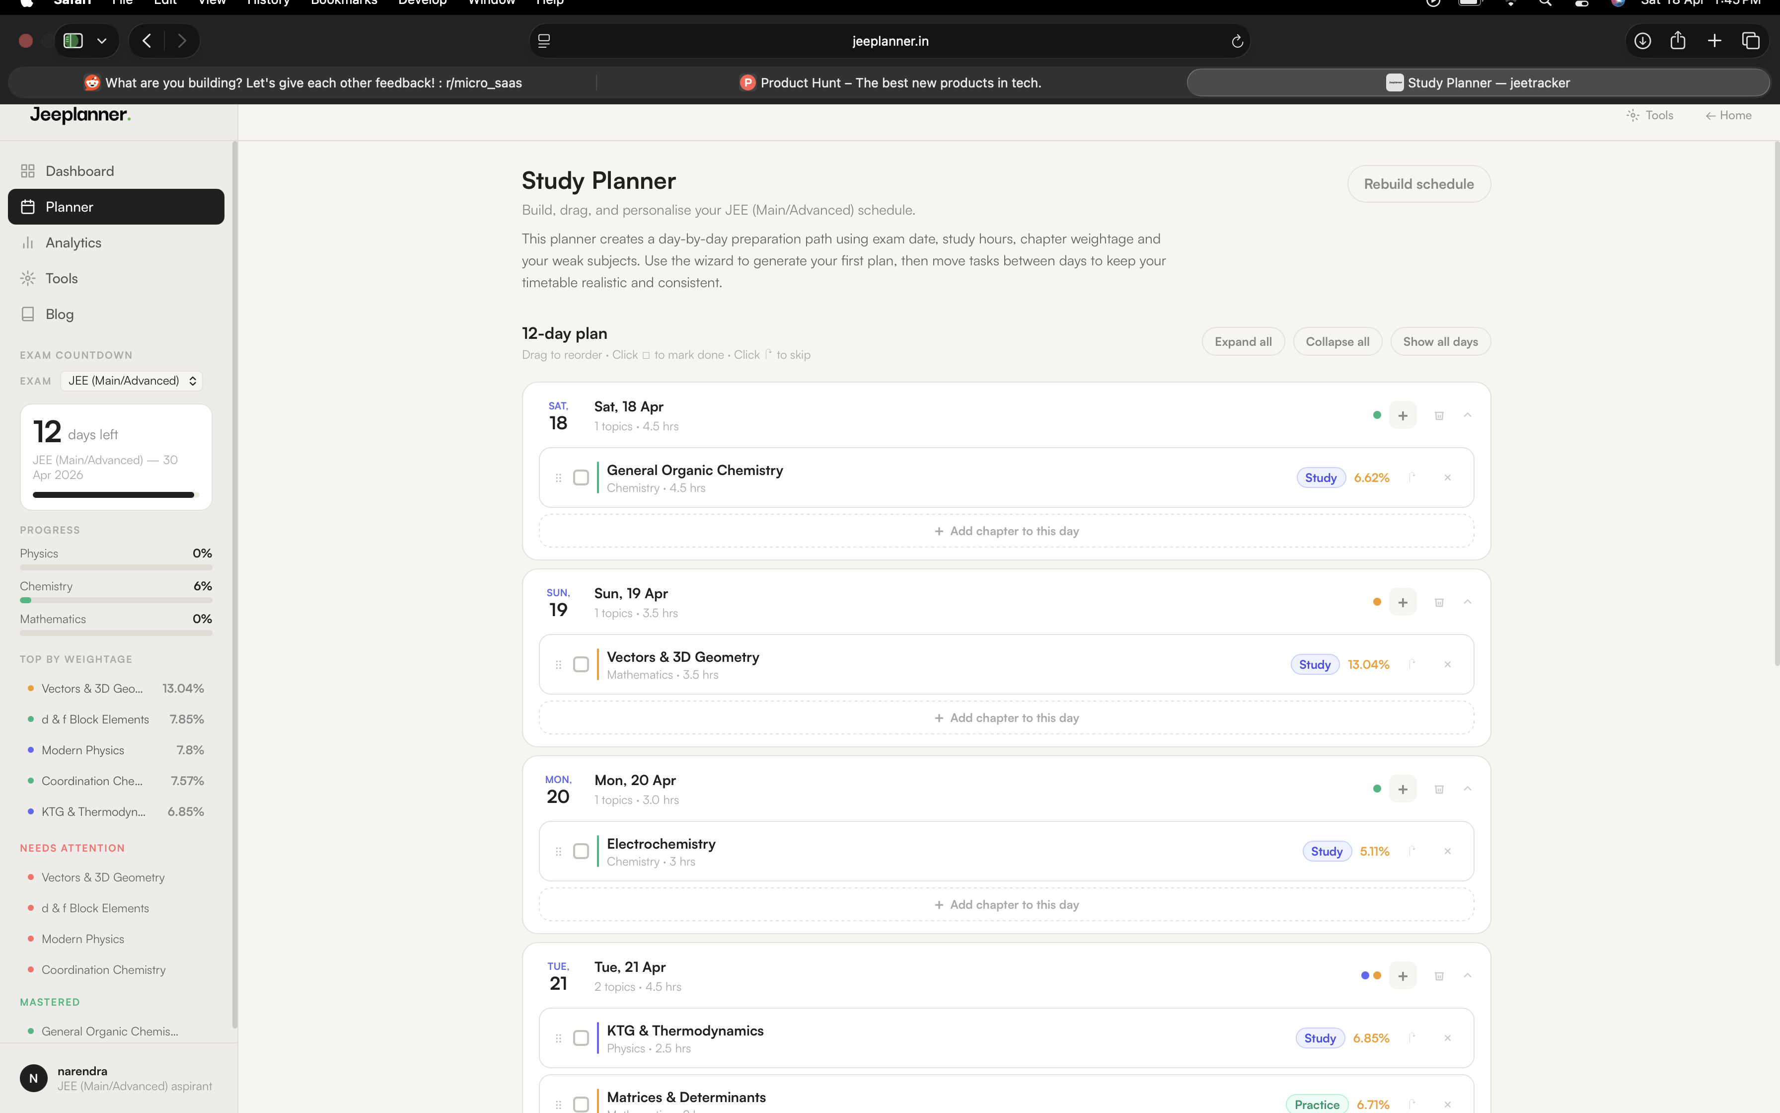Delete the Tue, 21 Apr day with trash icon
This screenshot has height=1113, width=1780.
pyautogui.click(x=1439, y=976)
